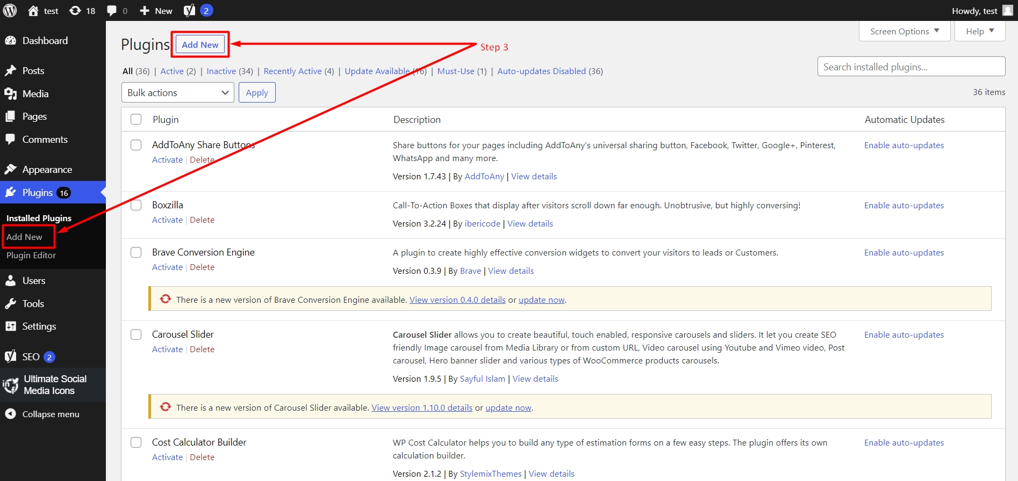Click the Yoast SEO icon in admin bar
The image size is (1018, 481).
tap(189, 11)
